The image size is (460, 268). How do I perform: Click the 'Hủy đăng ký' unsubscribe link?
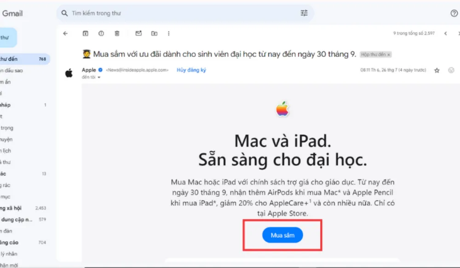191,70
